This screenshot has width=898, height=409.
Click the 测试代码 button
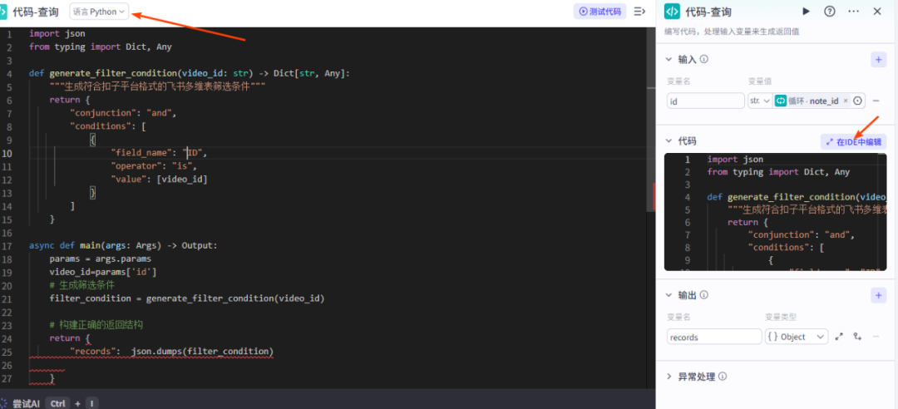click(x=599, y=12)
